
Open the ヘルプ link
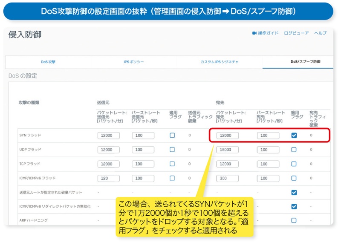321,33
